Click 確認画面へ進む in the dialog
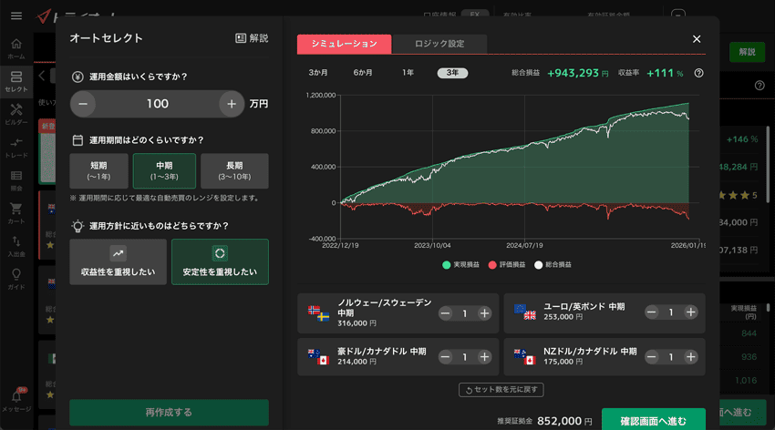This screenshot has height=430, width=775. (654, 420)
